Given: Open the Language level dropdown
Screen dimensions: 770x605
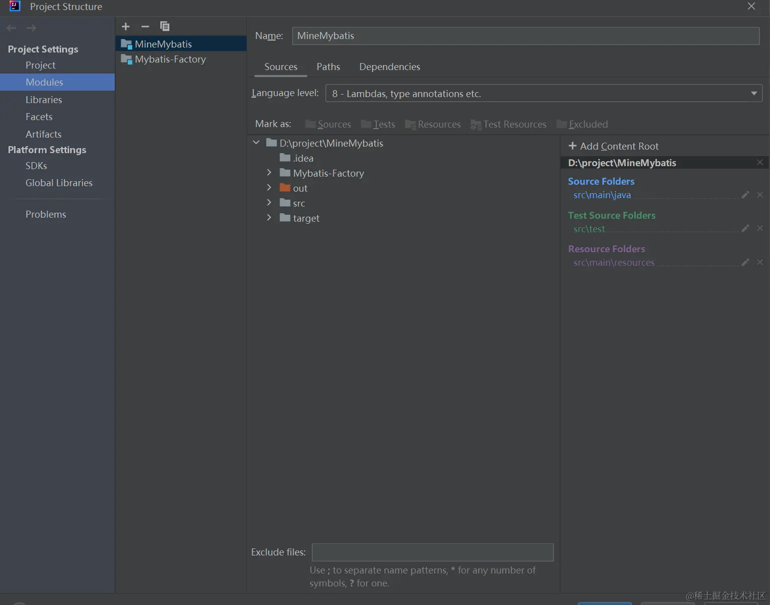Looking at the screenshot, I should pos(544,94).
